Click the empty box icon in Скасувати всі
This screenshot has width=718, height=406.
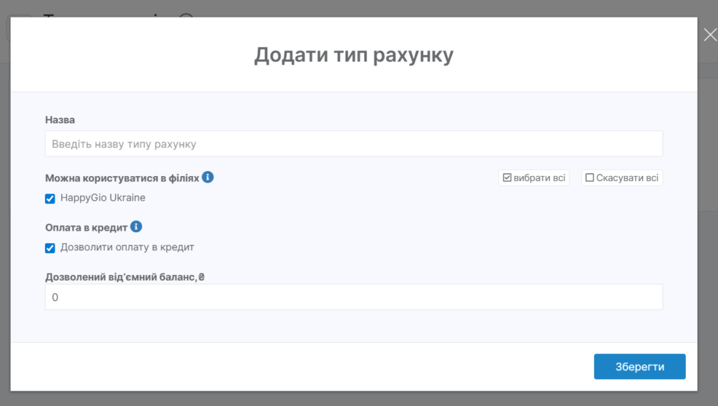[x=590, y=178]
